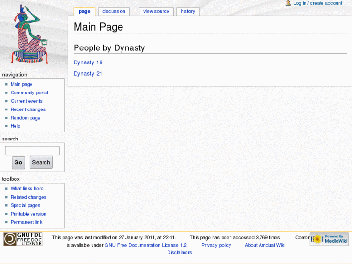Click the Amduat Wiki goddess logo
The height and width of the screenshot is (264, 352).
pos(30,34)
